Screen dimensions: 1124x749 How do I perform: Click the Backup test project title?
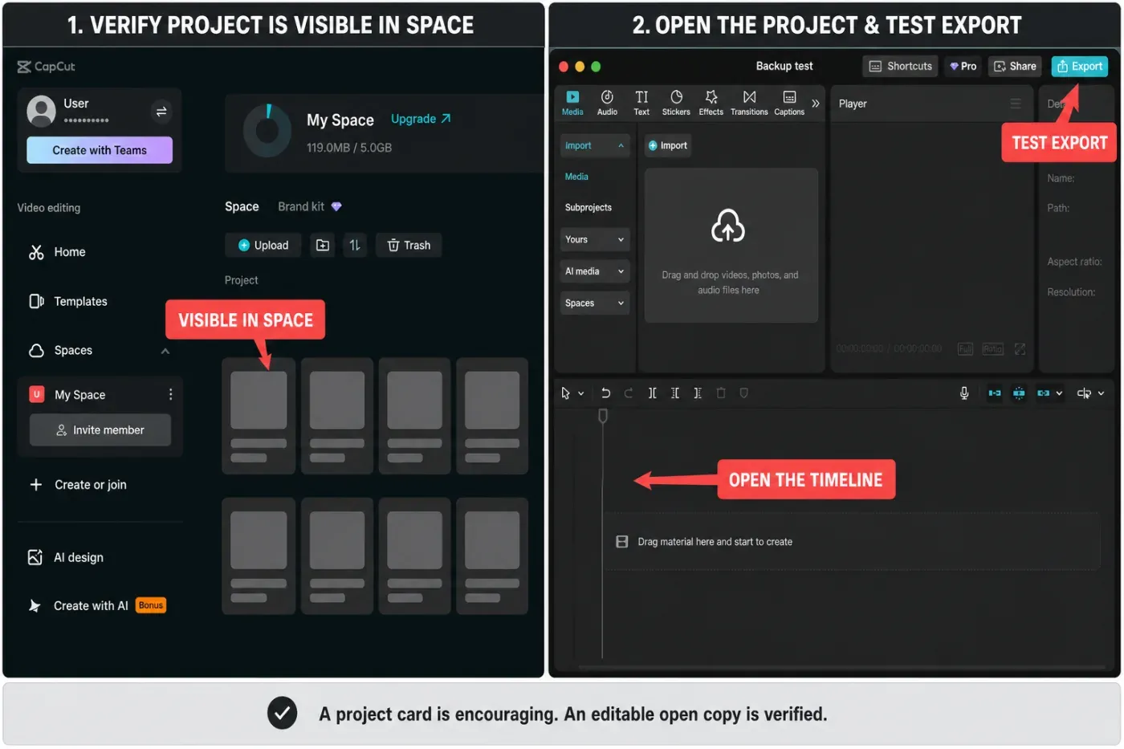pos(784,67)
